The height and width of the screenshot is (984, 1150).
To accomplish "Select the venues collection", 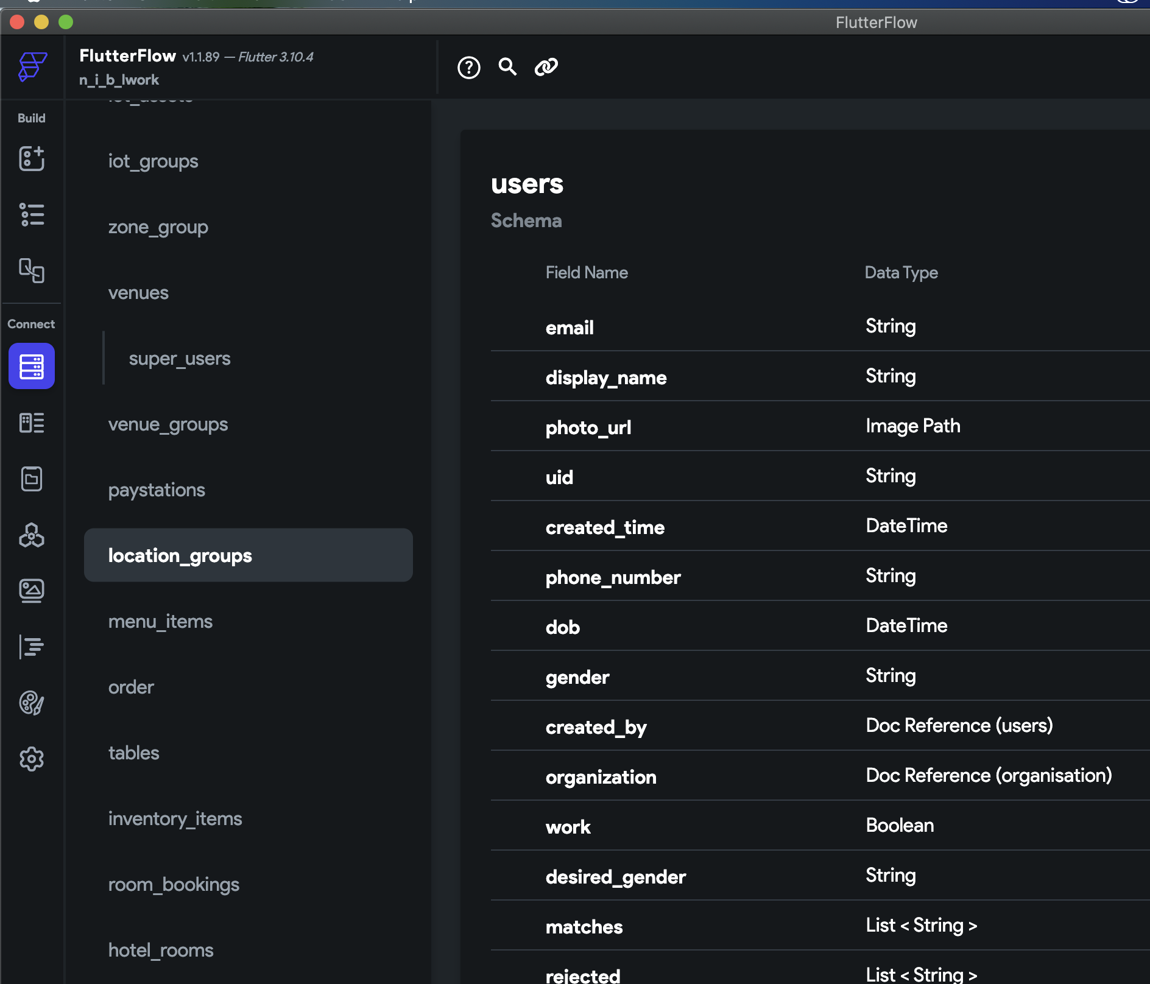I will [x=138, y=292].
